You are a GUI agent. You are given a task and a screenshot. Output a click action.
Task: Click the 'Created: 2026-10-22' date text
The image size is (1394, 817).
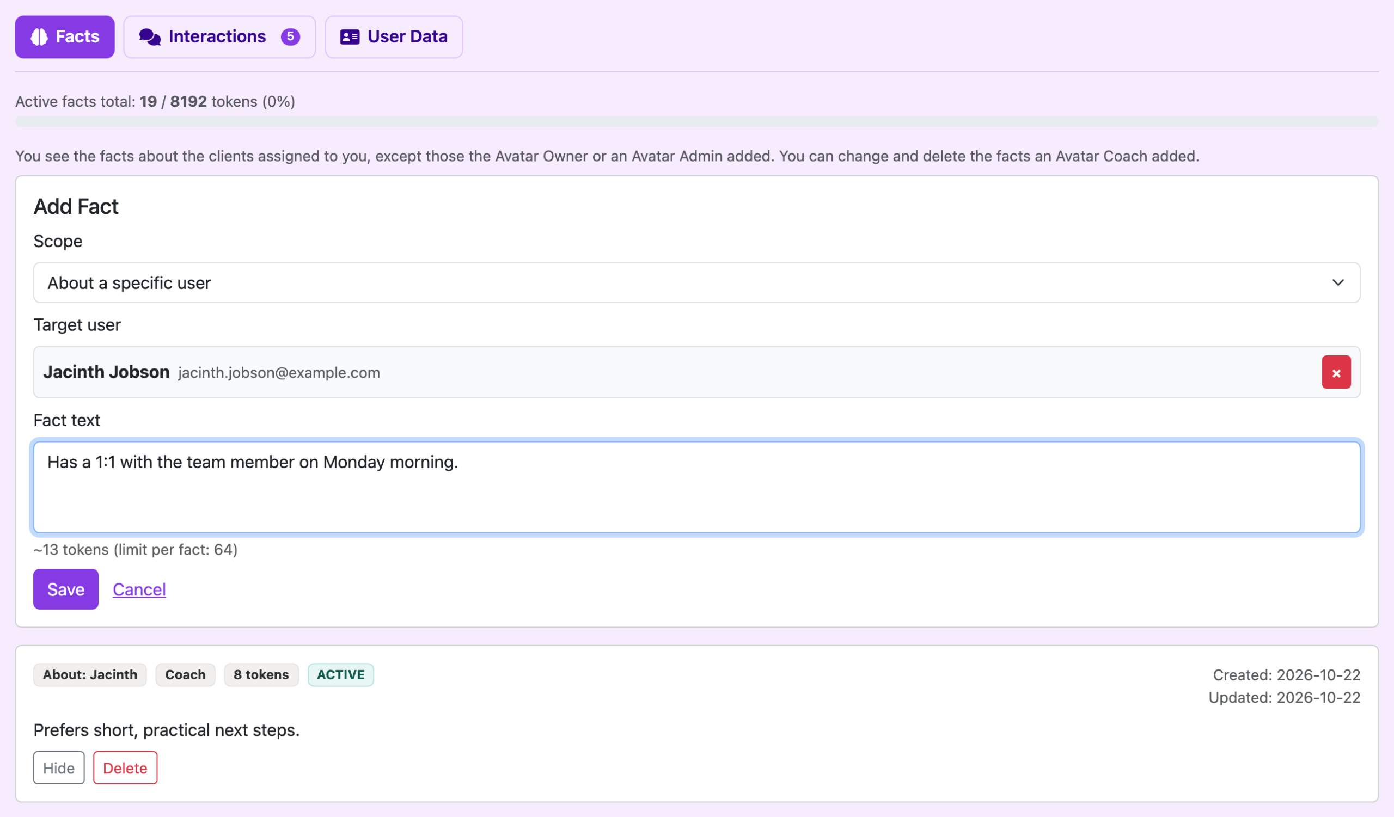click(x=1286, y=675)
